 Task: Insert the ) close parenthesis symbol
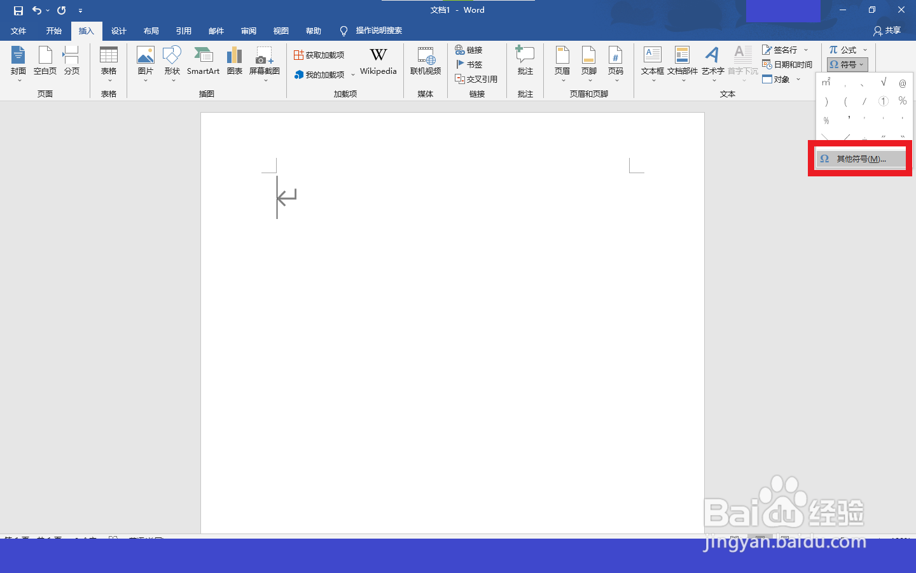coord(826,101)
